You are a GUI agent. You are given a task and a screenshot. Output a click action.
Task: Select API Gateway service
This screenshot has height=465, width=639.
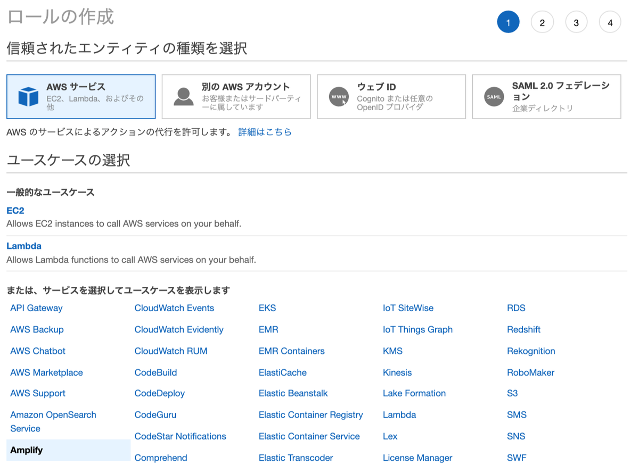point(36,308)
